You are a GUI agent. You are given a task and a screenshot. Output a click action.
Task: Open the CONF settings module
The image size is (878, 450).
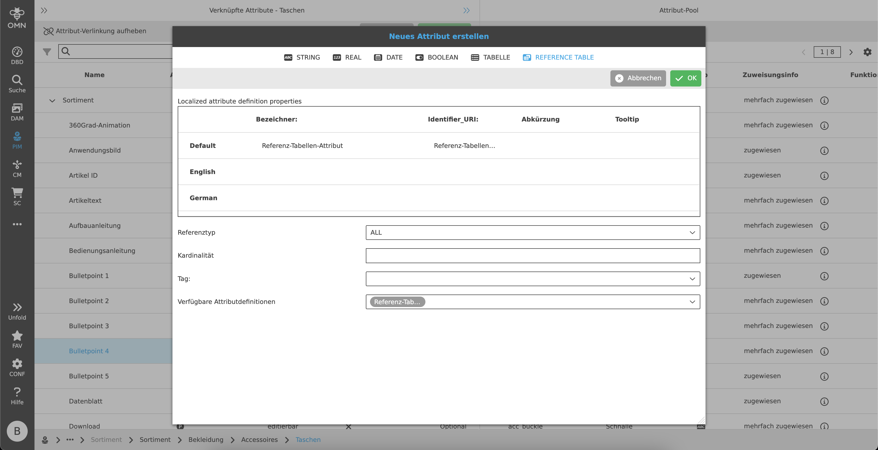point(17,367)
